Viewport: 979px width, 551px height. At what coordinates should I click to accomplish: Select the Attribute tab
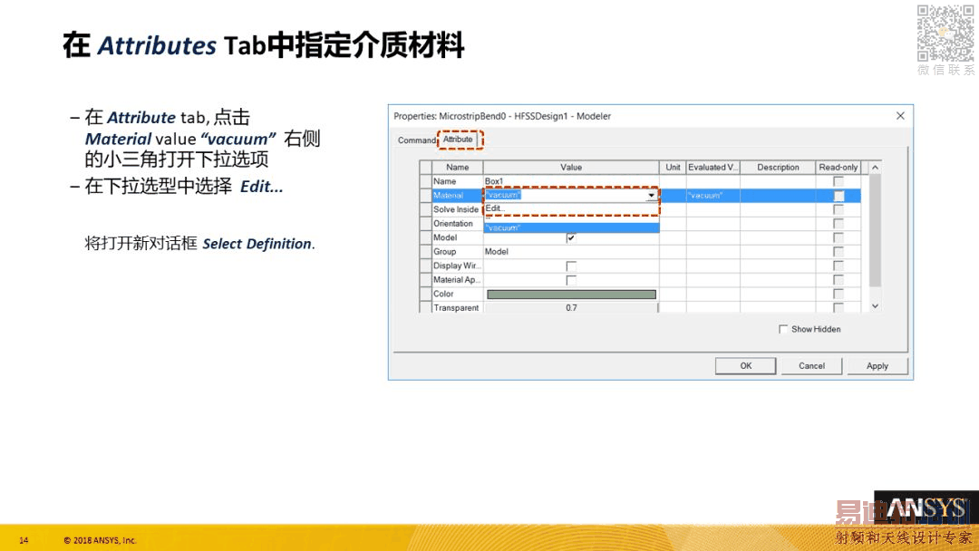tap(458, 140)
